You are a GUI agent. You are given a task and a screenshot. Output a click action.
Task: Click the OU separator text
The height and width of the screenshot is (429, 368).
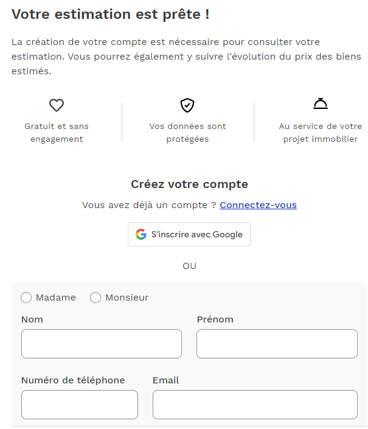click(190, 266)
